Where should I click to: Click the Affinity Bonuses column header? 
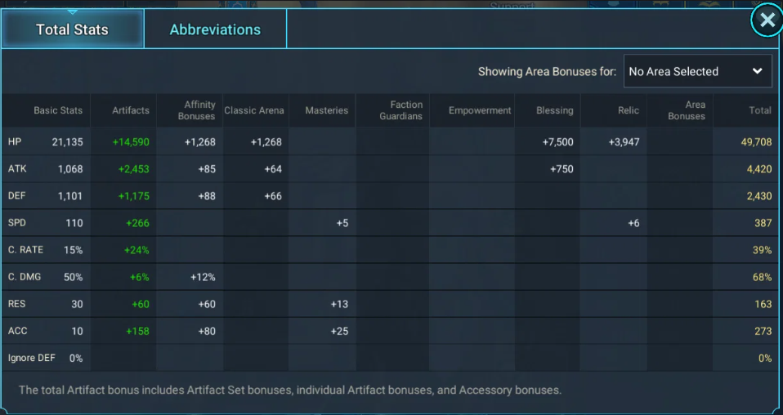(197, 110)
